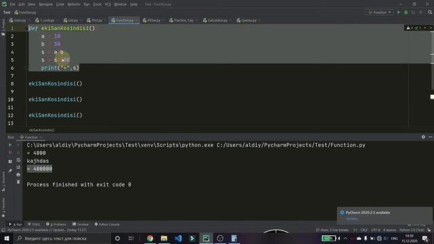
Task: Open Edit menu
Action: (22, 4)
